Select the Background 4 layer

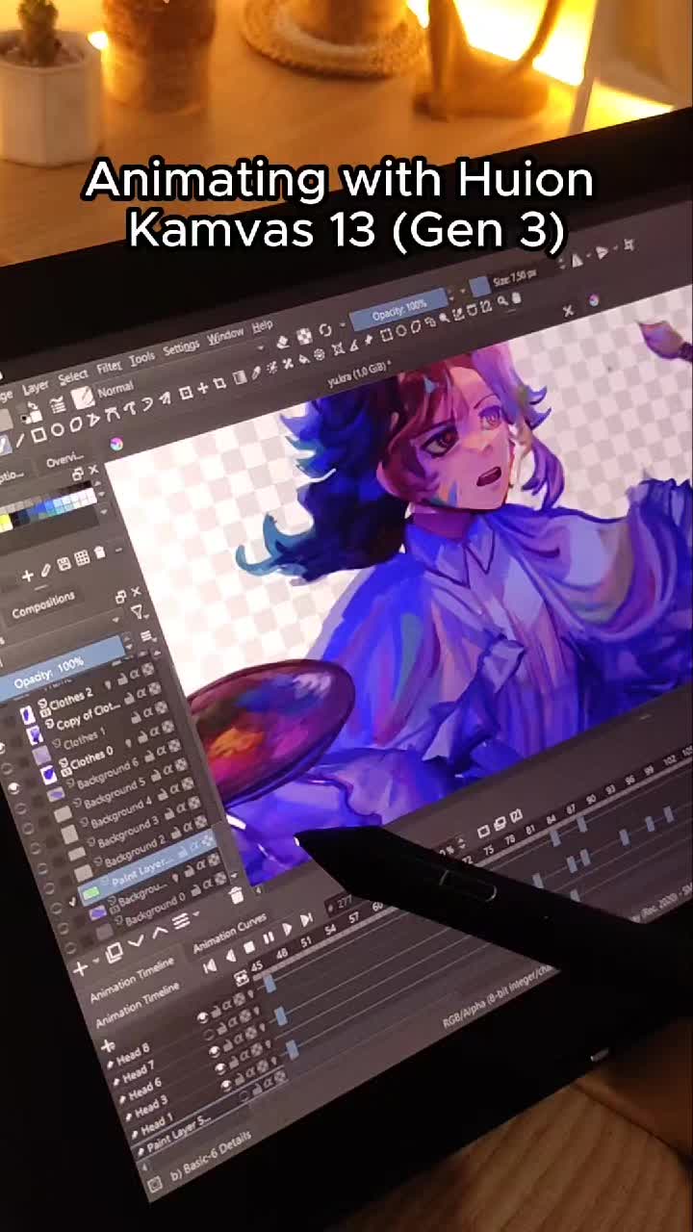click(x=122, y=812)
